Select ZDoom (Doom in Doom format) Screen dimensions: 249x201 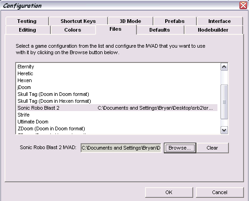pos(117,128)
